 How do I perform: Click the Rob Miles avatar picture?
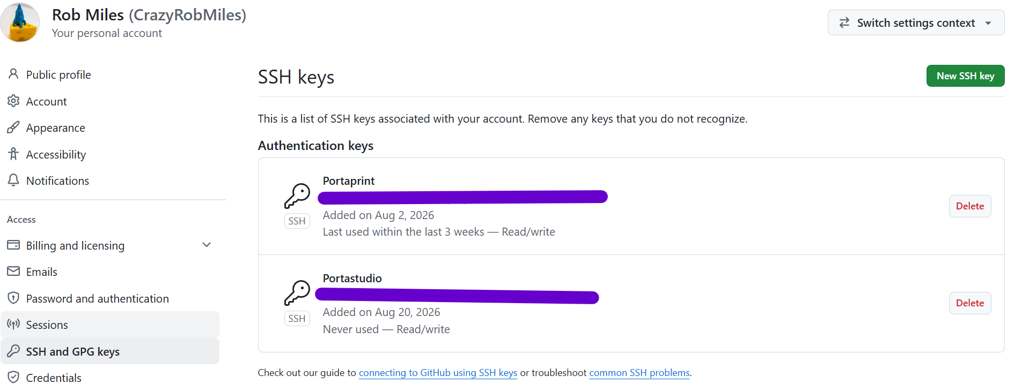click(x=20, y=22)
